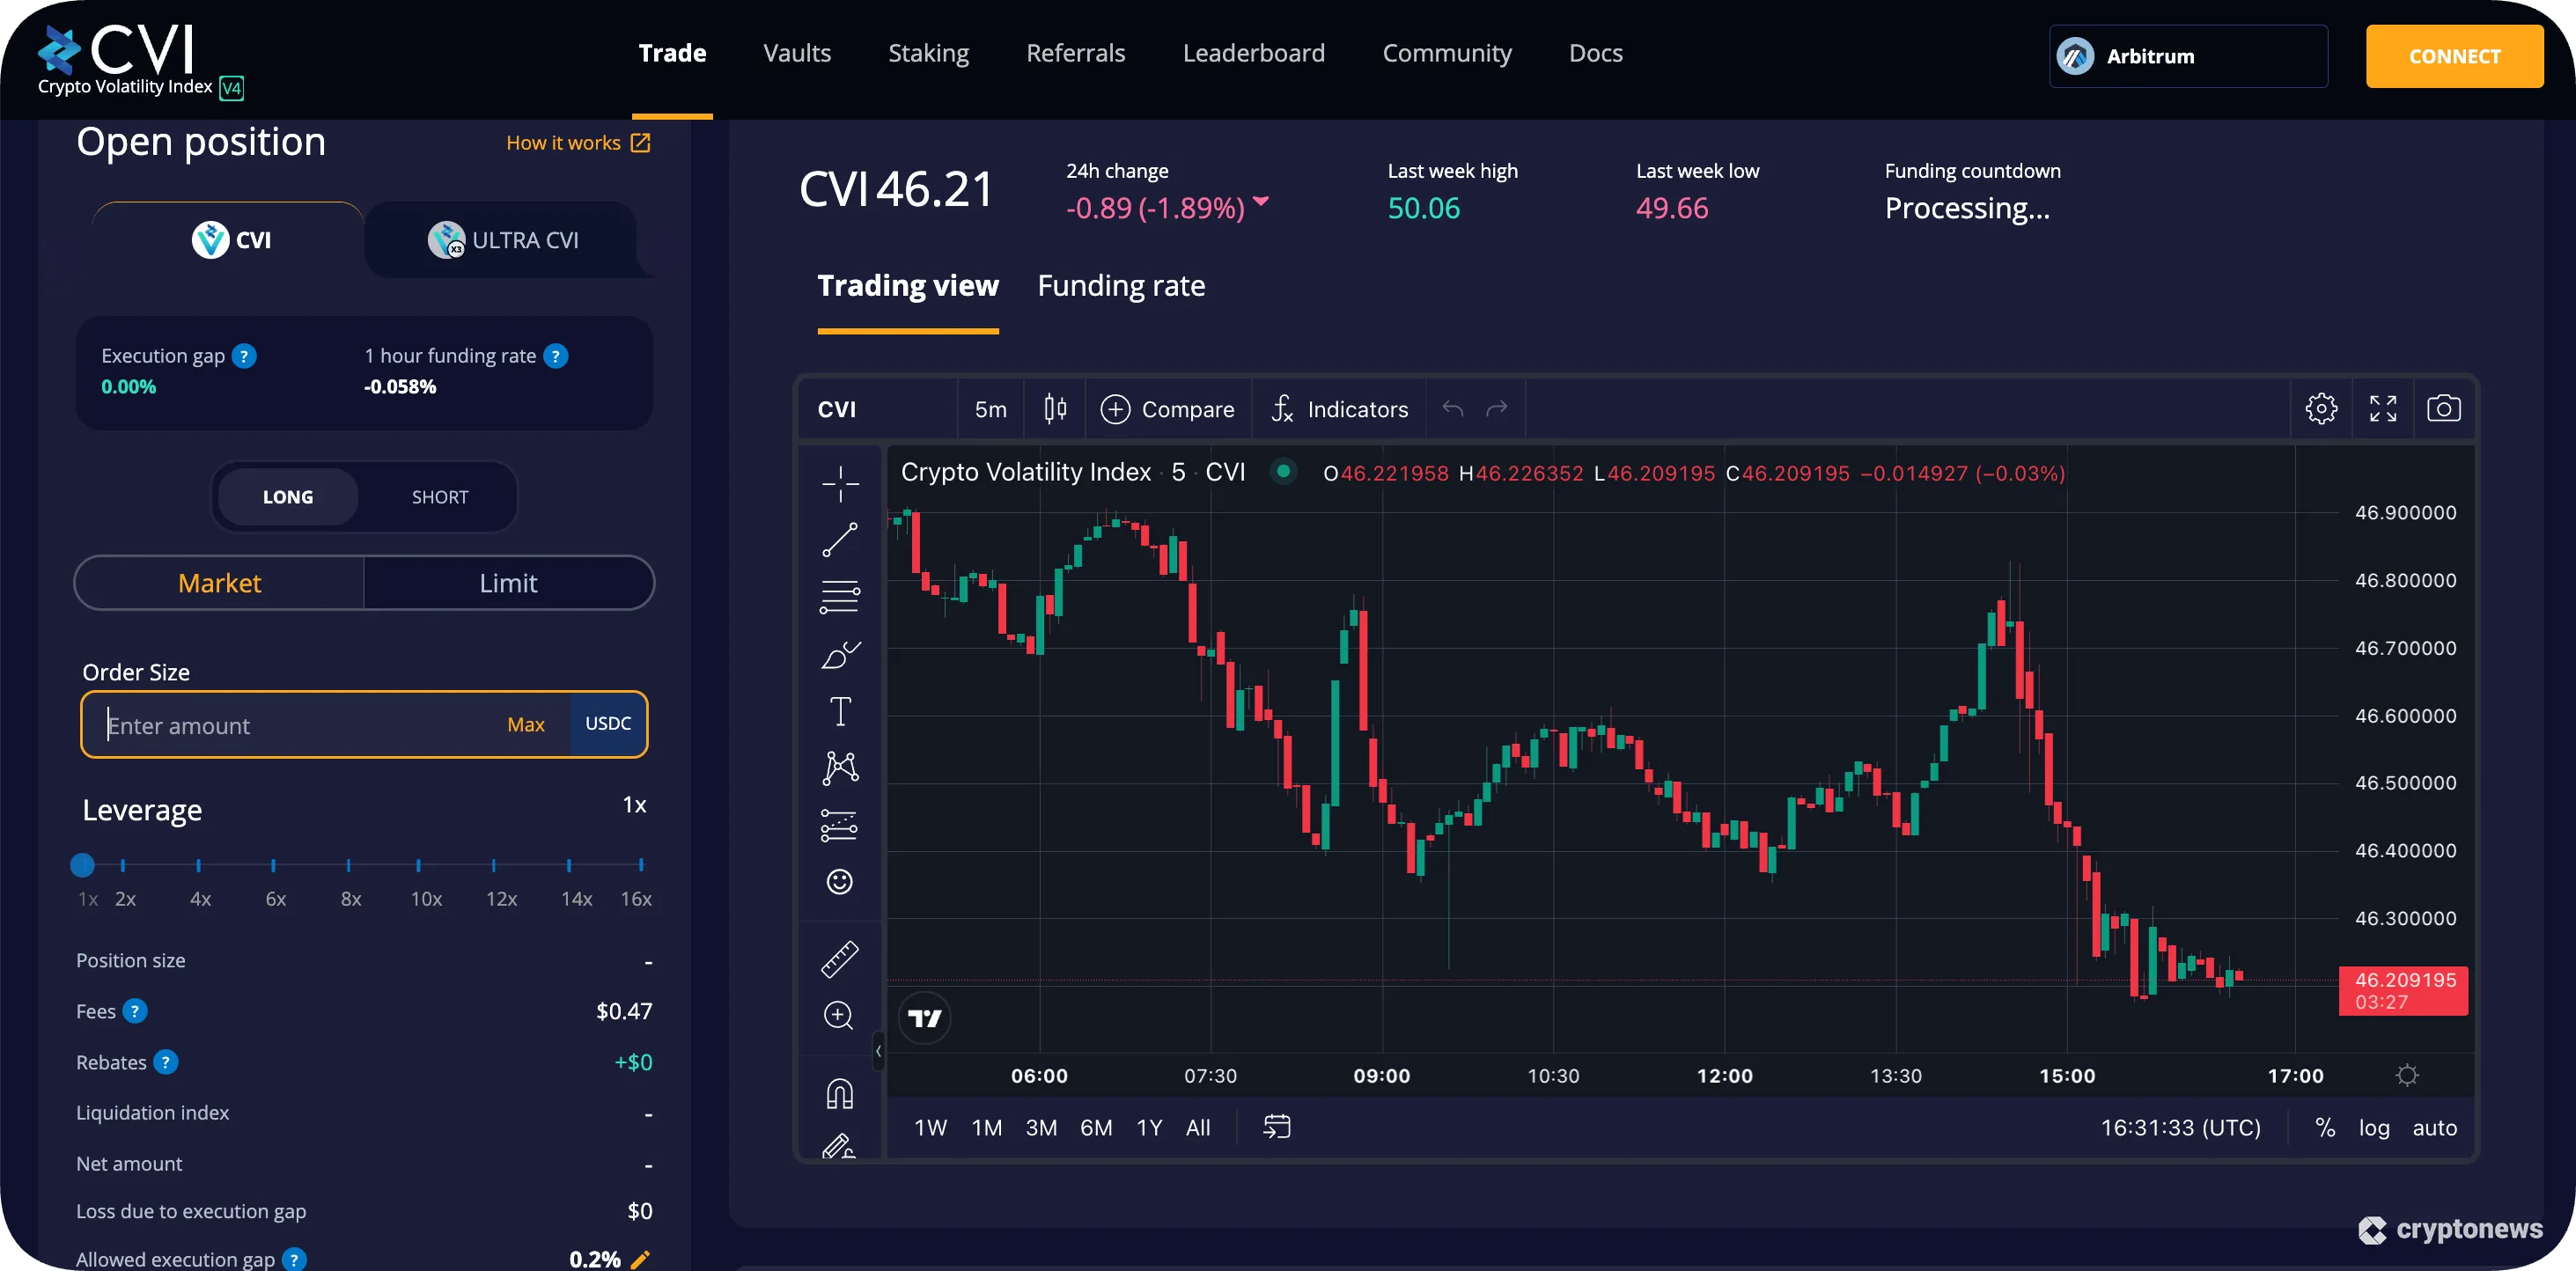Go to the Staking page
Viewport: 2576px width, 1271px height.
click(x=928, y=53)
